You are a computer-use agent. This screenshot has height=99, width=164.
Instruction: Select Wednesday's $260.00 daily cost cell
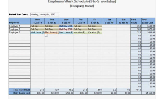(x=66, y=93)
